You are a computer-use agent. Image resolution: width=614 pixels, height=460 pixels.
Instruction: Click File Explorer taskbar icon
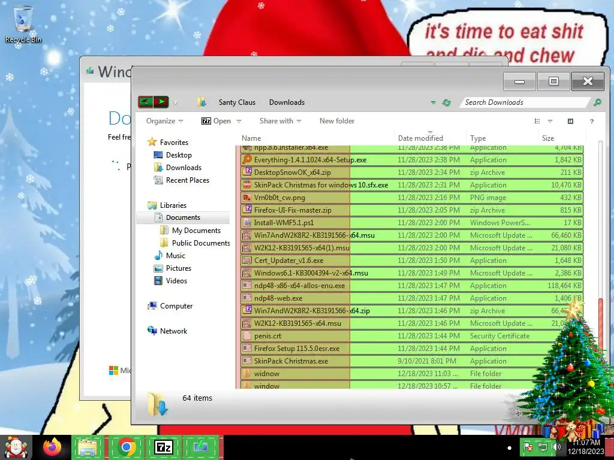pos(88,447)
